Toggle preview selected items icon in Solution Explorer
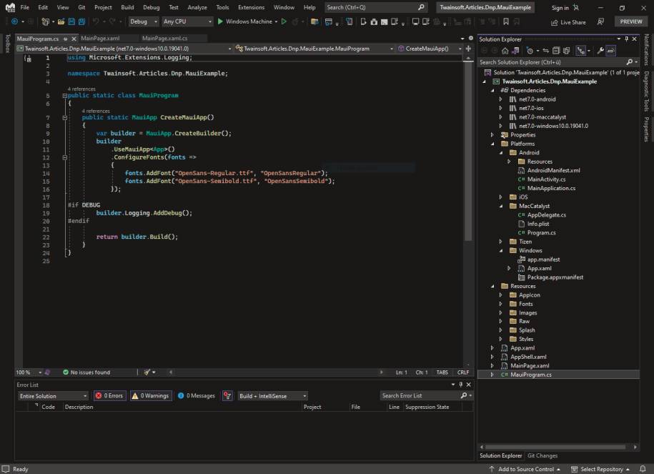 coord(610,51)
